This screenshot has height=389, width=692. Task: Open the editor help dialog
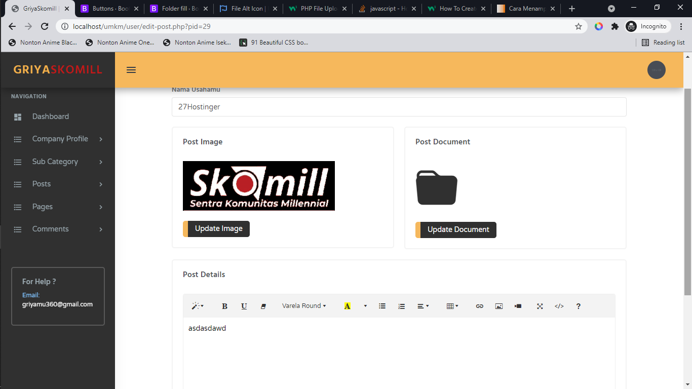578,306
